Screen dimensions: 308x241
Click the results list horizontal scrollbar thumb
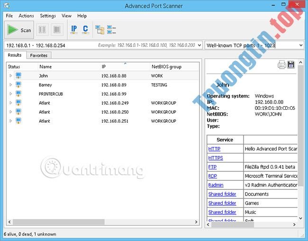[59, 222]
